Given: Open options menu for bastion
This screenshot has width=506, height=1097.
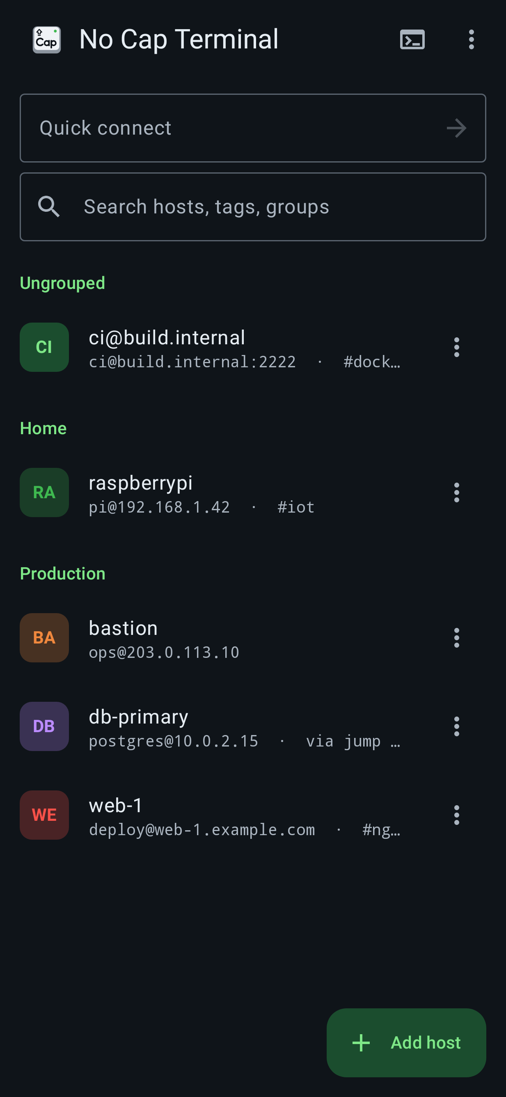Looking at the screenshot, I should (456, 637).
